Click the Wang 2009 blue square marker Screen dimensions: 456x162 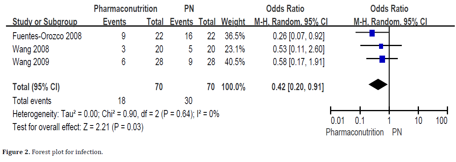tap(382, 59)
